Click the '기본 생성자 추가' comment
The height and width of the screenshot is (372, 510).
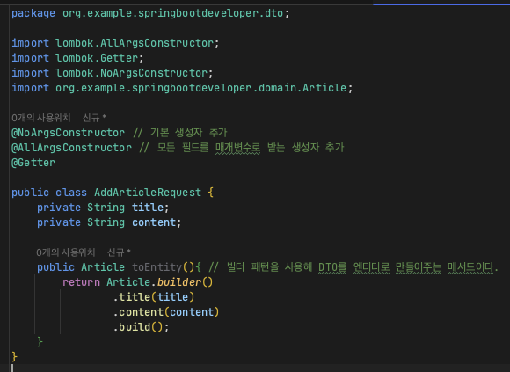tap(189, 133)
